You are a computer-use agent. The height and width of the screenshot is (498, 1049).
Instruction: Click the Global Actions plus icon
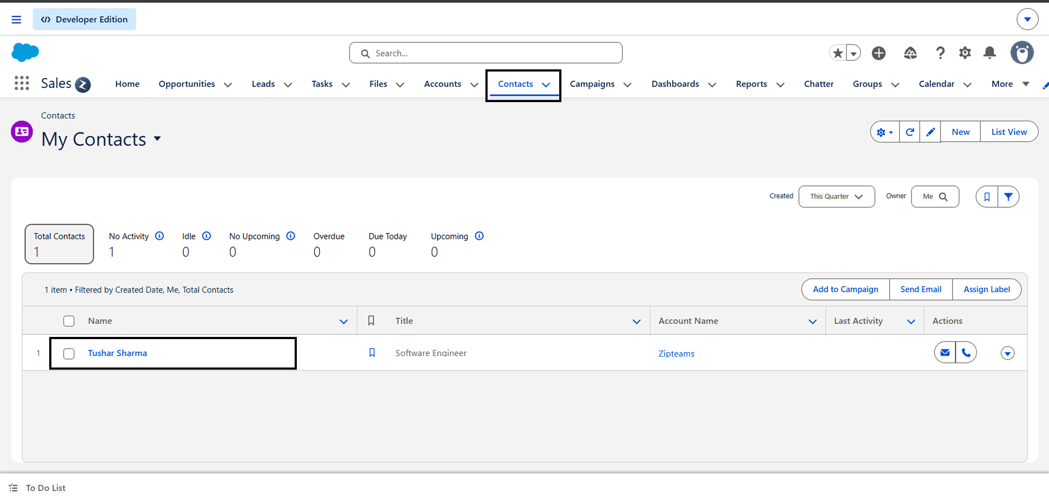coord(878,53)
